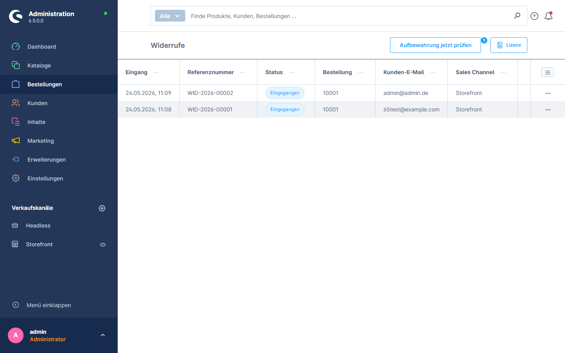This screenshot has height=353, width=565.
Task: Open the Dashboard icon in sidebar
Action: click(x=16, y=47)
